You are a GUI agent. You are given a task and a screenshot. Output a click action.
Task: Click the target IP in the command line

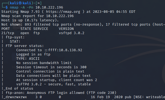[x=49, y=7]
